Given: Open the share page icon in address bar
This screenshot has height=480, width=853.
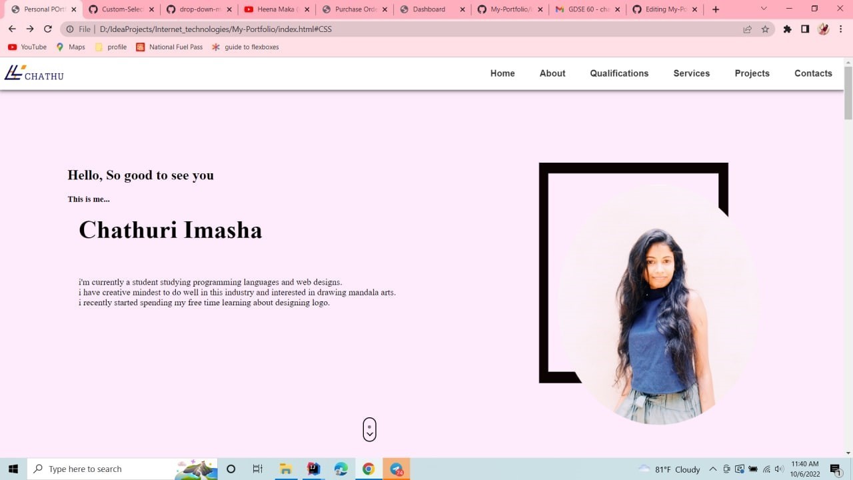Looking at the screenshot, I should pos(748,29).
